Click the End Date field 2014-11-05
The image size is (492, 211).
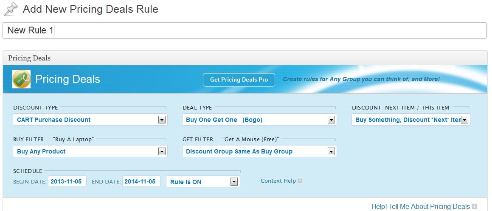point(141,181)
